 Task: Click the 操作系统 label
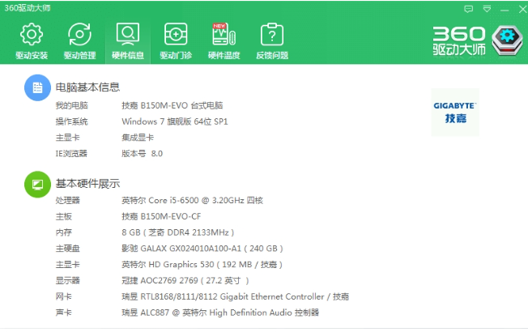pos(71,121)
